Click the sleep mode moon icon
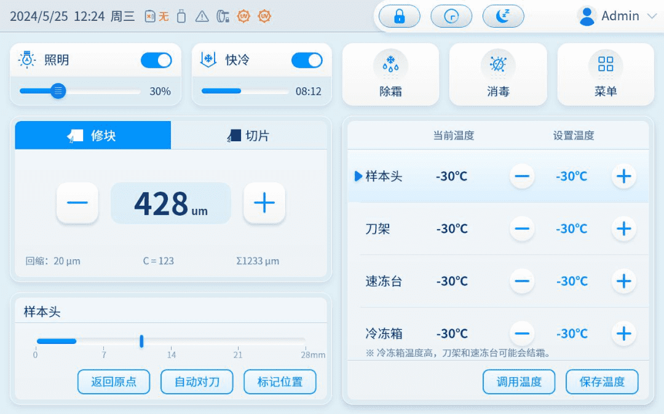This screenshot has width=664, height=414. coord(503,17)
